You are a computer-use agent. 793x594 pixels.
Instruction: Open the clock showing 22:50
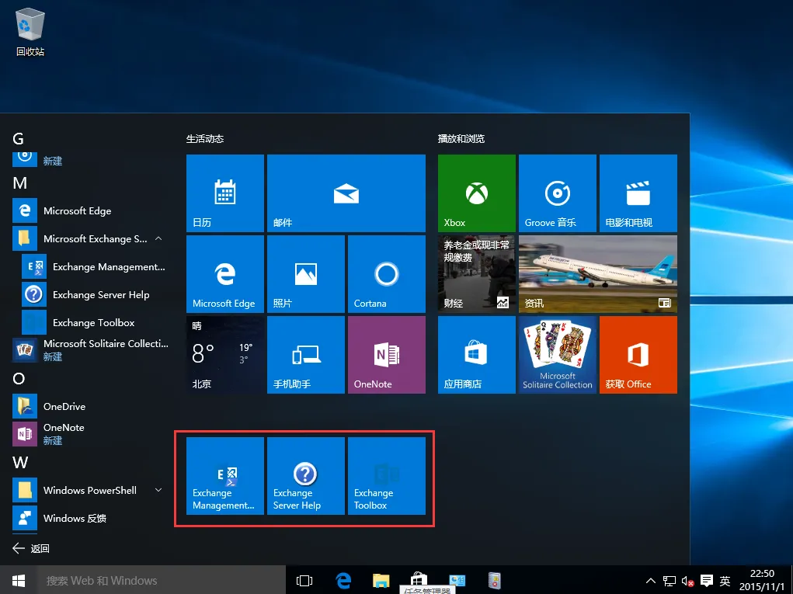coord(762,580)
